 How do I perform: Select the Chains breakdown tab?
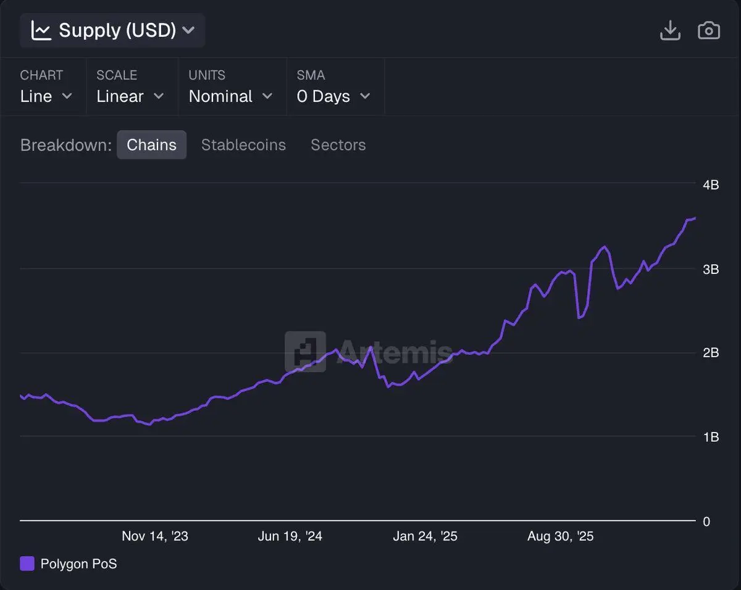pos(151,145)
